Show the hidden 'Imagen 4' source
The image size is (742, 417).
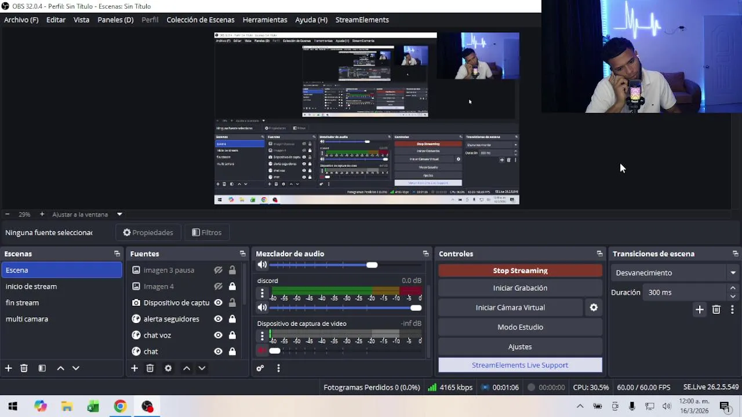click(x=218, y=286)
